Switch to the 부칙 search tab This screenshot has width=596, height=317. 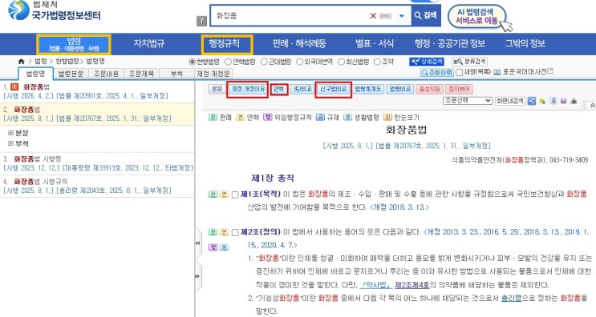(x=176, y=74)
